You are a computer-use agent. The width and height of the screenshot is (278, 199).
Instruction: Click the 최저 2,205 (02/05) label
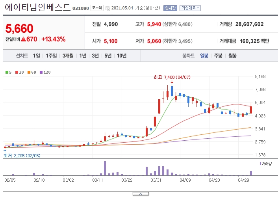(x=22, y=156)
